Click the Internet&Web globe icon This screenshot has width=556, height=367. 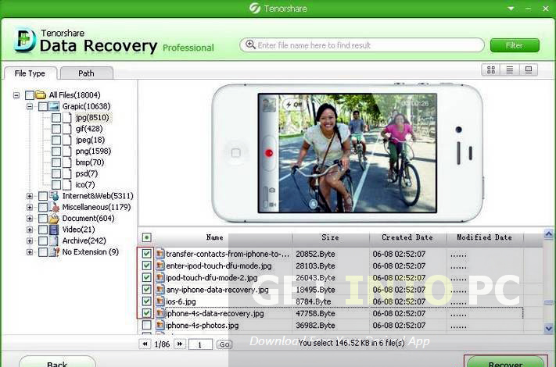(54, 196)
